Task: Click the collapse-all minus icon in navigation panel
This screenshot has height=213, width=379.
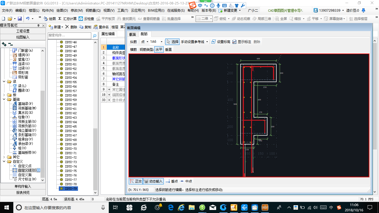Action: coord(10,44)
